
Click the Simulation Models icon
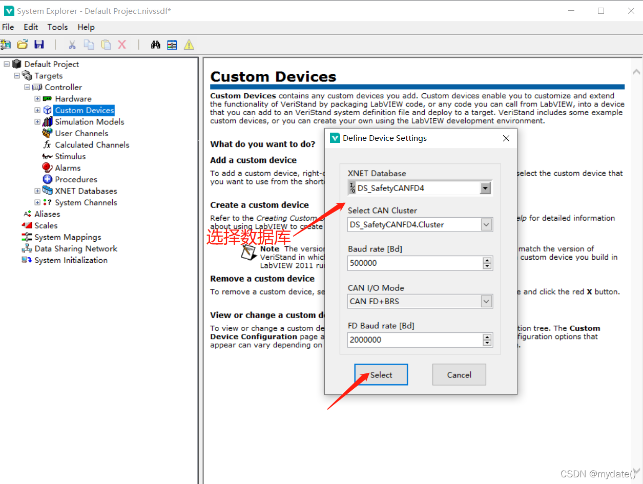(48, 122)
